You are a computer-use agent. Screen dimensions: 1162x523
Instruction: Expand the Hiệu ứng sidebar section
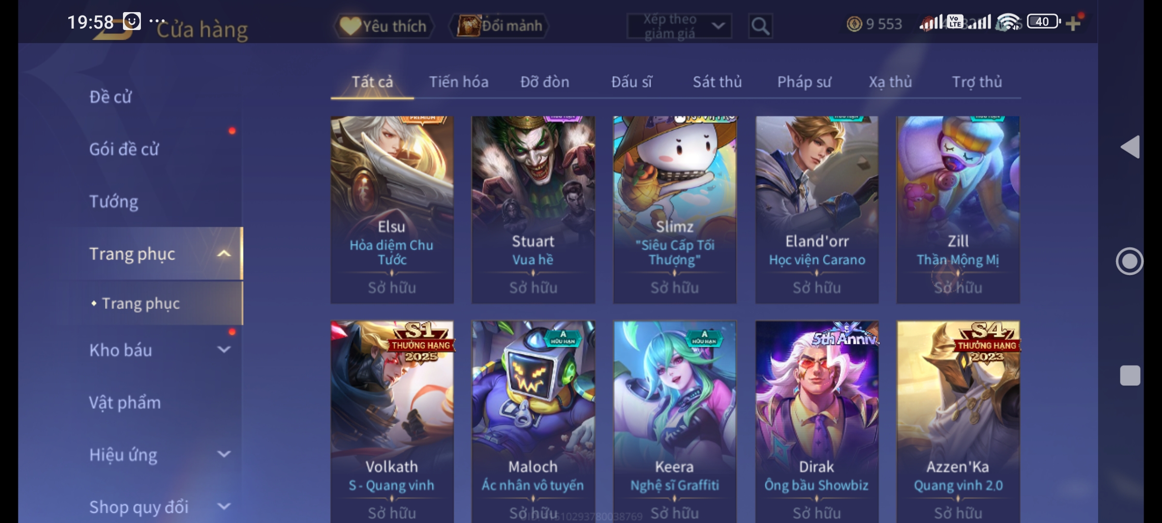pos(224,454)
